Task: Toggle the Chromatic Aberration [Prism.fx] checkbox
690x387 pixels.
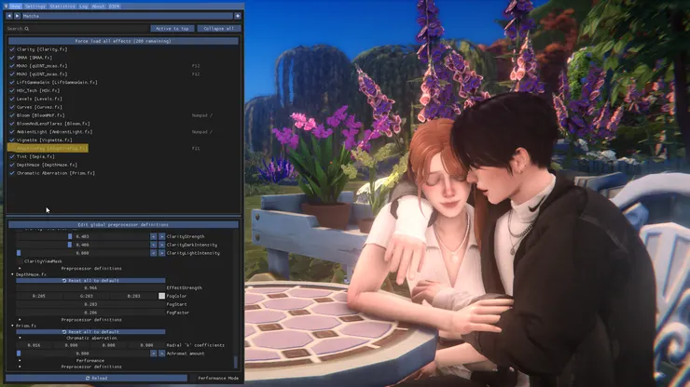Action: coord(12,173)
